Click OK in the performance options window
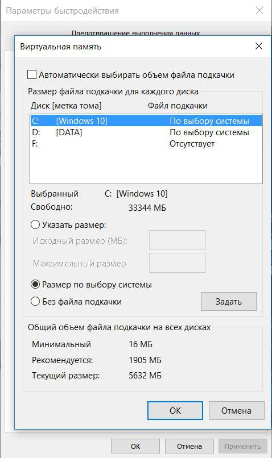 pos(135,446)
